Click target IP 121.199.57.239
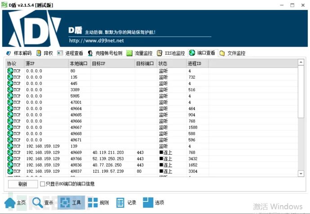 (108, 171)
